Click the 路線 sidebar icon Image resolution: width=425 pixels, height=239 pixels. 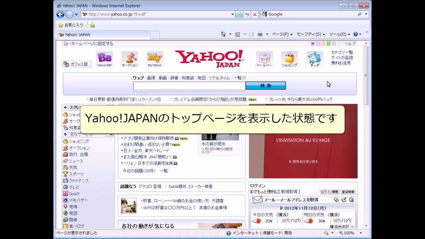(x=66, y=220)
